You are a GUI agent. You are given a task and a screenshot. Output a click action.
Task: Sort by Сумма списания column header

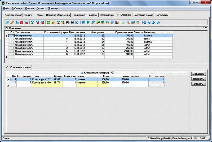(119, 32)
